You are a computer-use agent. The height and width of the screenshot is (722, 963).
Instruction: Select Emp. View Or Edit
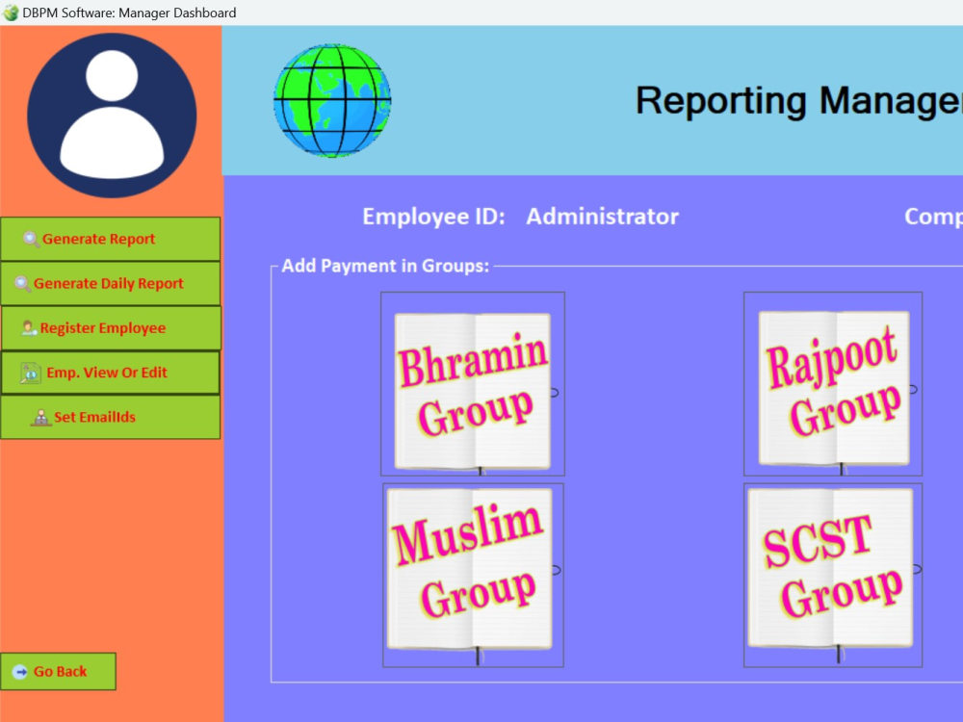tap(111, 373)
